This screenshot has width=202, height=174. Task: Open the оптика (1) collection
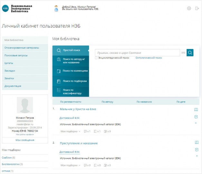pyautogui.click(x=8, y=171)
